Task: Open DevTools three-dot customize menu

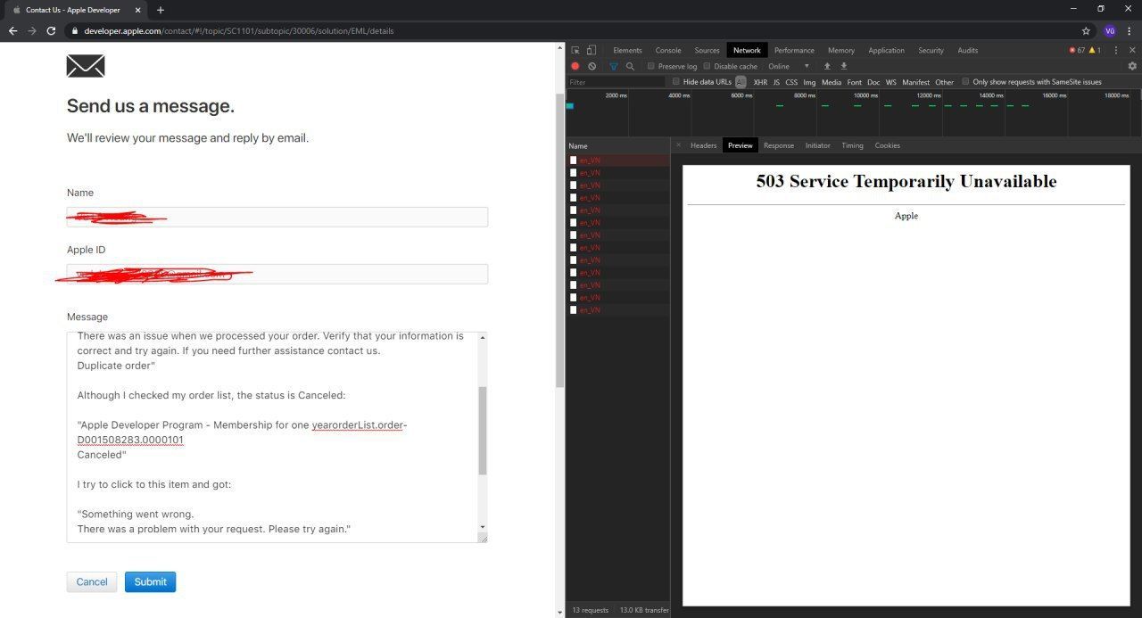Action: [x=1116, y=50]
